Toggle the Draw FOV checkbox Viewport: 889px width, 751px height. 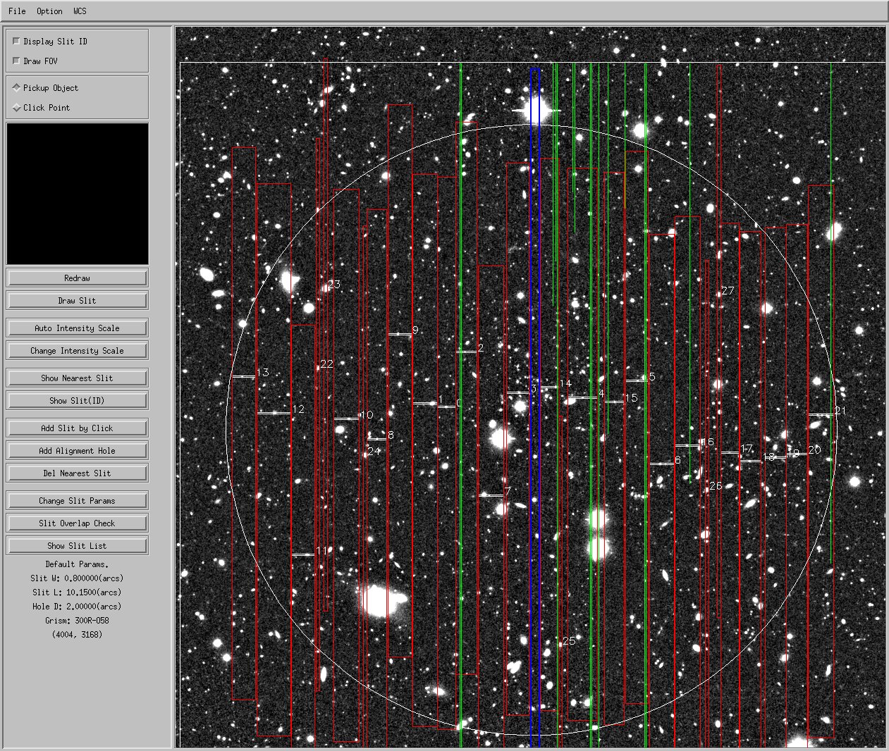pyautogui.click(x=17, y=61)
